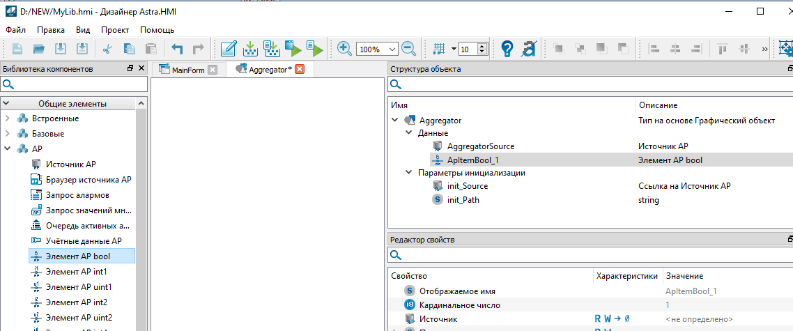Close the Aggregator tab
793x331 pixels.
coord(300,69)
